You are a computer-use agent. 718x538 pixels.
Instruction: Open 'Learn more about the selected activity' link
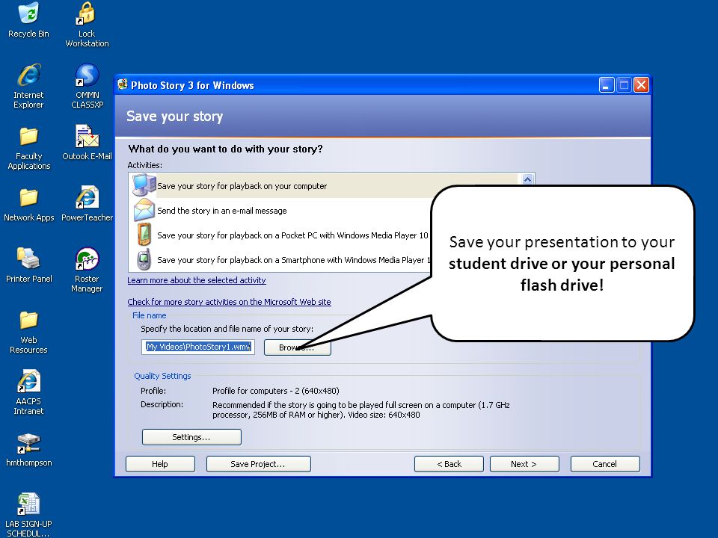tap(197, 280)
